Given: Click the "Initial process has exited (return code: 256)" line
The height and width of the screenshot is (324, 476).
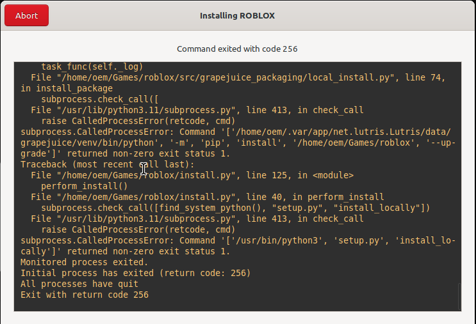Looking at the screenshot, I should [135, 273].
